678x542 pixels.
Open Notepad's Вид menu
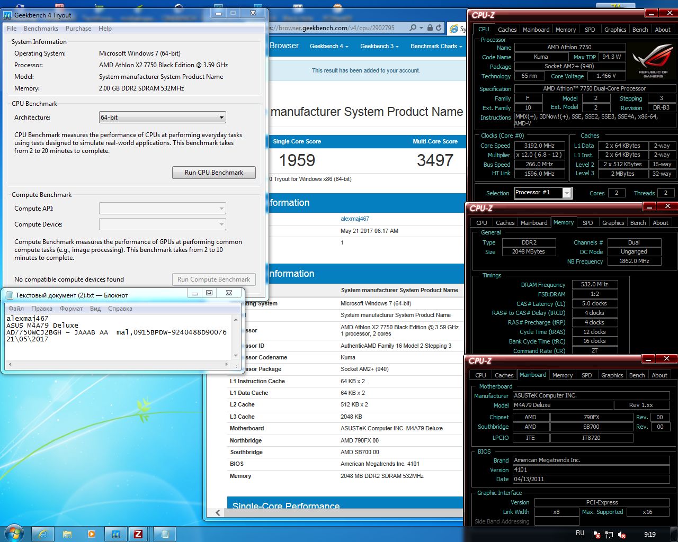click(95, 309)
